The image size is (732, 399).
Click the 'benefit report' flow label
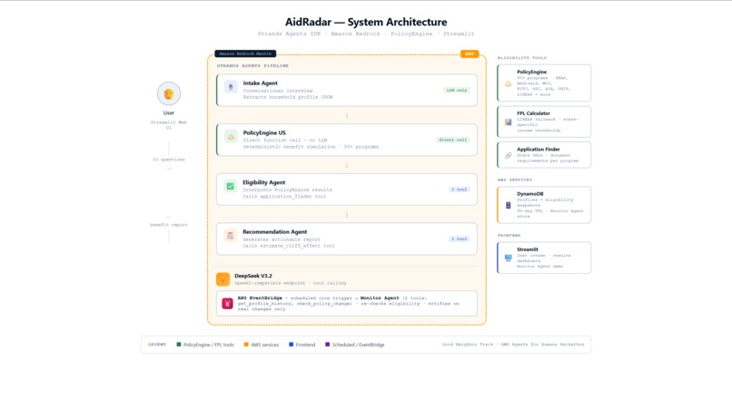tap(169, 225)
